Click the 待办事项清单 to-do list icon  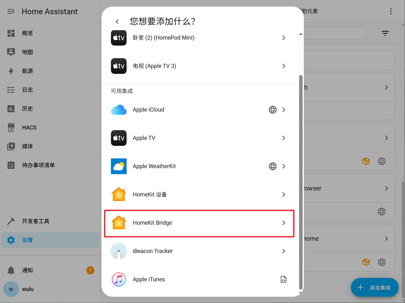pos(11,165)
